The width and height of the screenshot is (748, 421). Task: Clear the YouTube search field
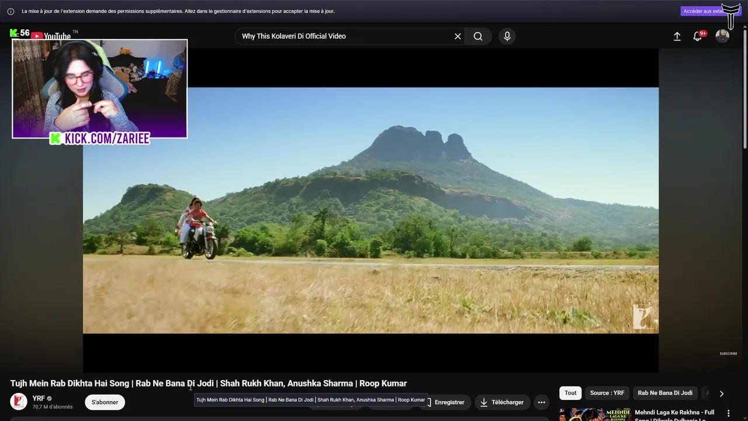[x=458, y=36]
